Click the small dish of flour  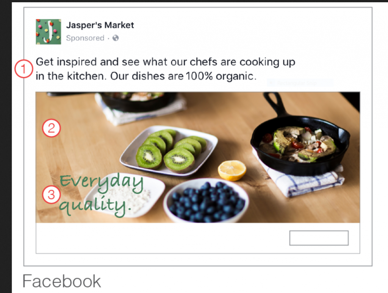click(x=125, y=195)
